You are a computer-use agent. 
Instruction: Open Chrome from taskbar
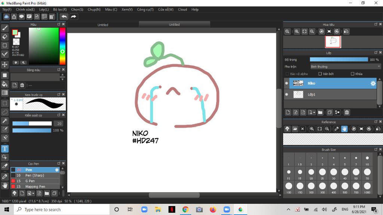pyautogui.click(x=186, y=209)
